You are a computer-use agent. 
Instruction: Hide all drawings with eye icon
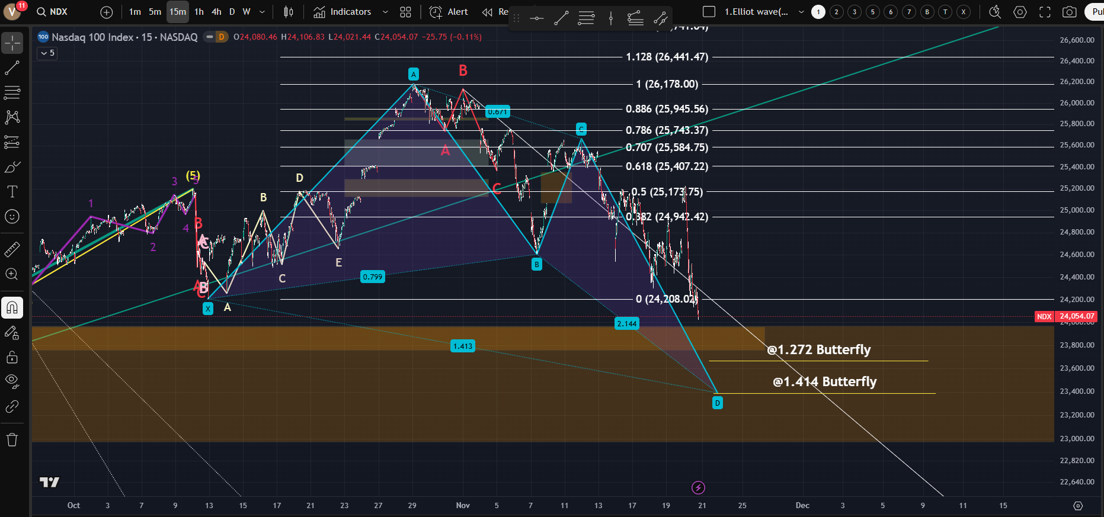12,381
